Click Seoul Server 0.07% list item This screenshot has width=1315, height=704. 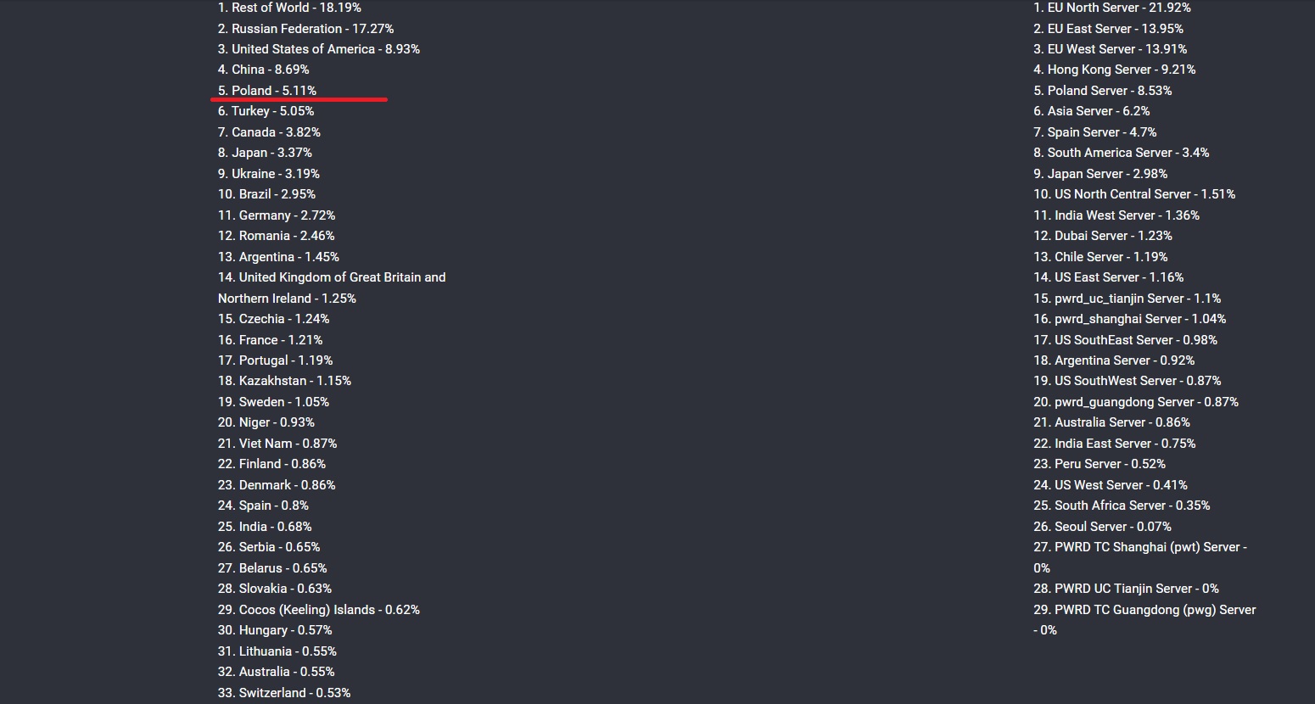click(1102, 527)
